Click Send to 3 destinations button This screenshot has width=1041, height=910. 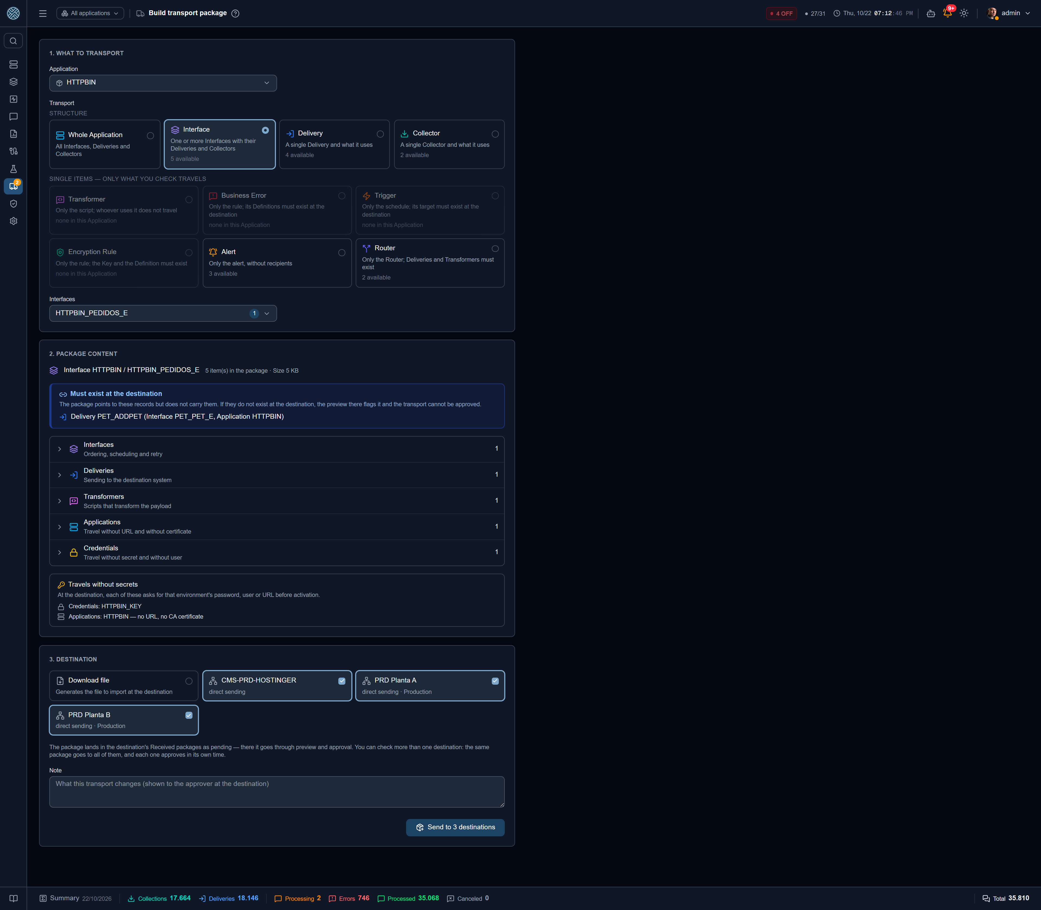coord(455,827)
